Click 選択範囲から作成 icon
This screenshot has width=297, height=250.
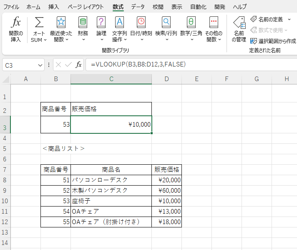click(x=254, y=41)
